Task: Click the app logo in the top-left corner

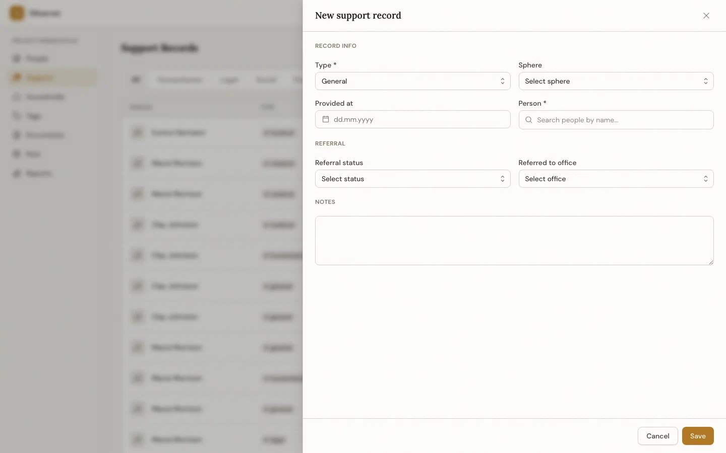Action: click(17, 13)
